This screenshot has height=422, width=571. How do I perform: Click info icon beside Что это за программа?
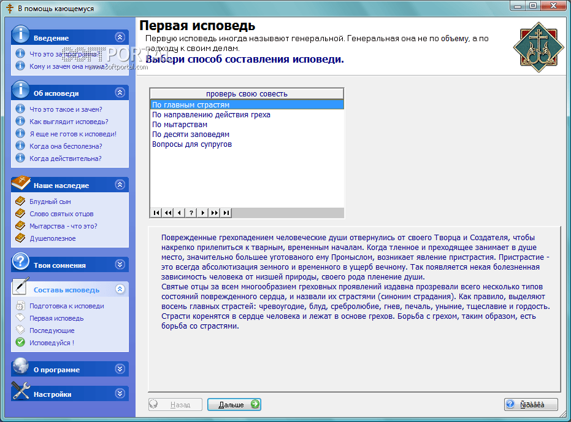pyautogui.click(x=20, y=53)
